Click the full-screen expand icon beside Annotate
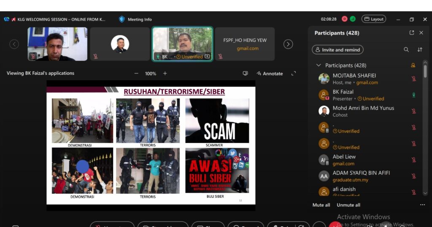The width and height of the screenshot is (432, 227). pos(294,73)
